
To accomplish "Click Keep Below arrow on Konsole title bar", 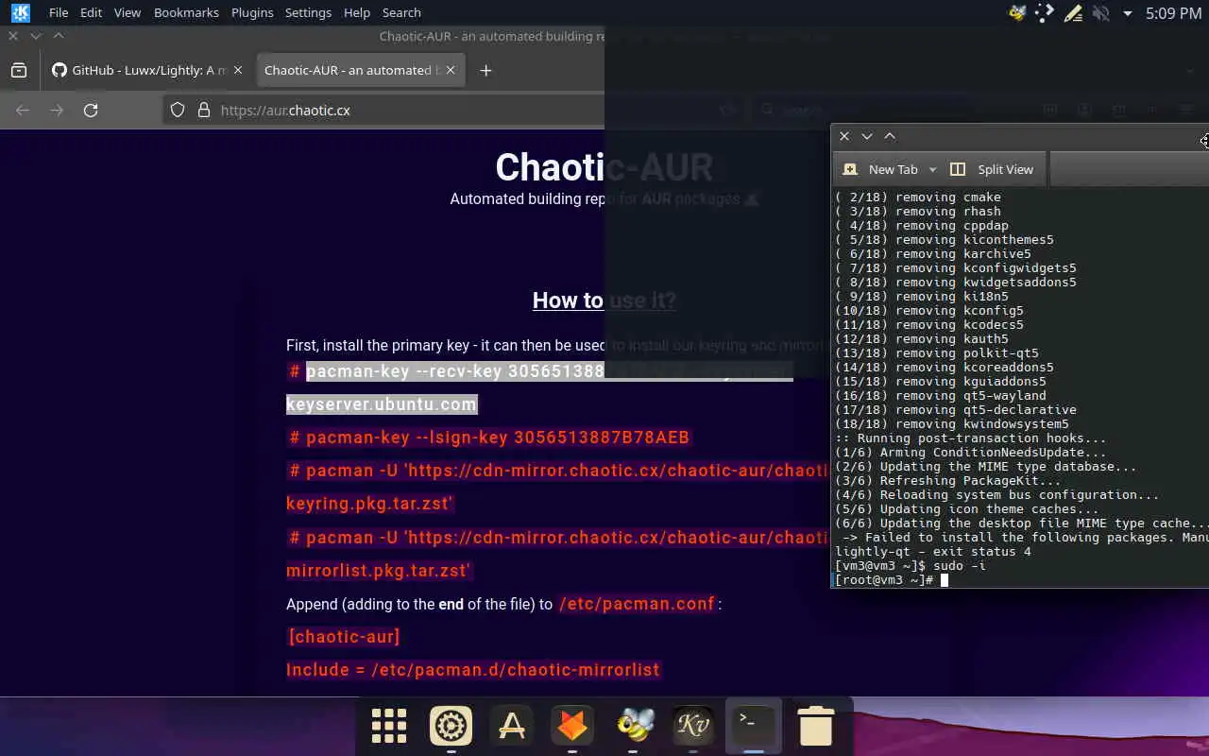I will coord(867,136).
